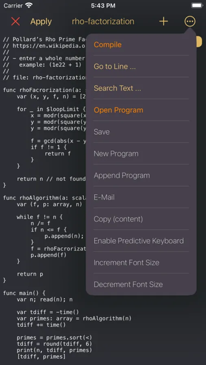Click the "for _ in $loopLimit" line
The image size is (206, 365).
click(51, 109)
